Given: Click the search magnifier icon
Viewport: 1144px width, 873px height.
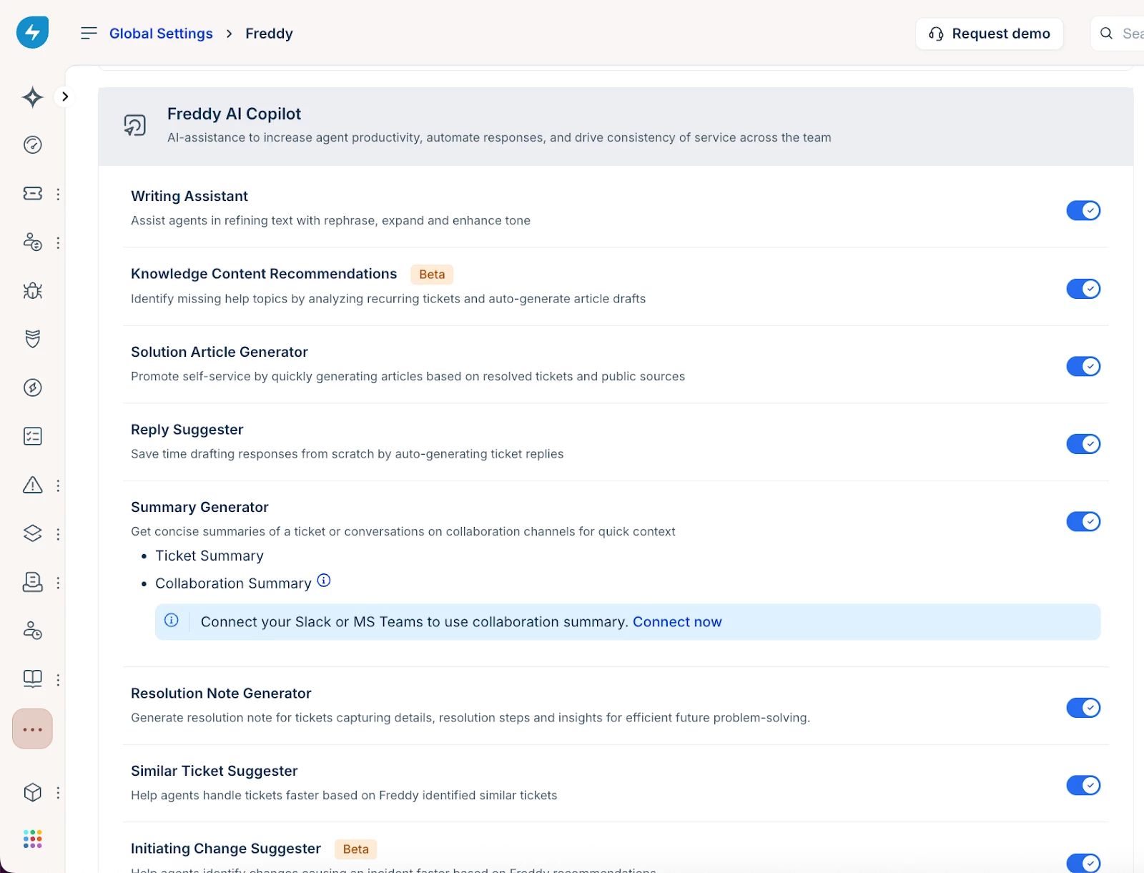Looking at the screenshot, I should (1106, 34).
